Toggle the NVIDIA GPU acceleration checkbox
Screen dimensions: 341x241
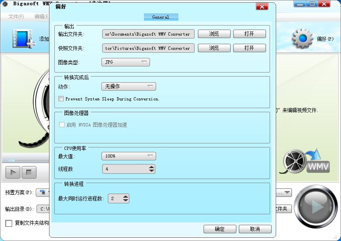tap(62, 124)
